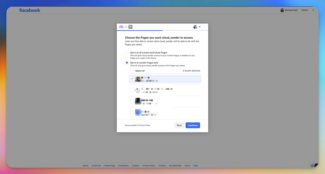This screenshot has width=325, height=174.
Task: Open the Careers footer link
Action: click(x=135, y=166)
